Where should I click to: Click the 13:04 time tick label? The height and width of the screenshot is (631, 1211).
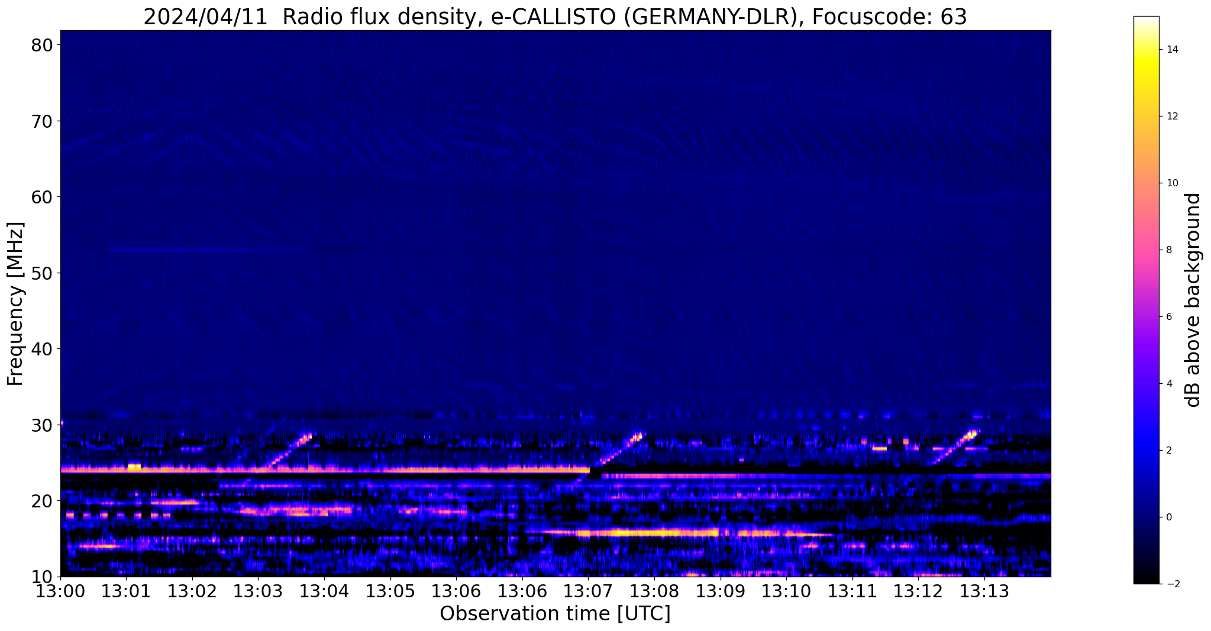[x=324, y=591]
